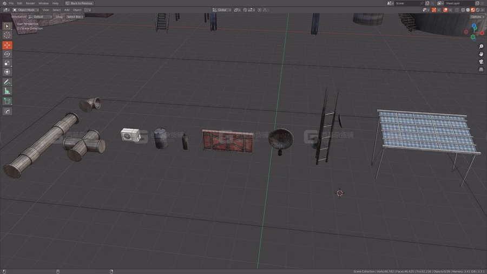Activate the Cursor tool
The height and width of the screenshot is (274, 487).
[7, 35]
